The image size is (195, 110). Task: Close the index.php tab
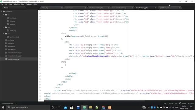(62, 8)
